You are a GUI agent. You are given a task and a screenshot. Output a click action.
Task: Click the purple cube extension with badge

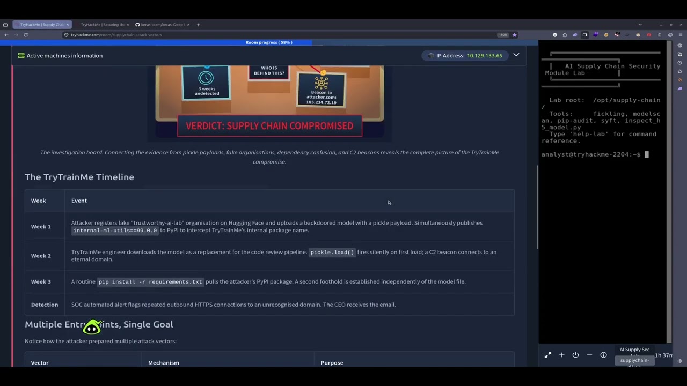click(x=596, y=35)
